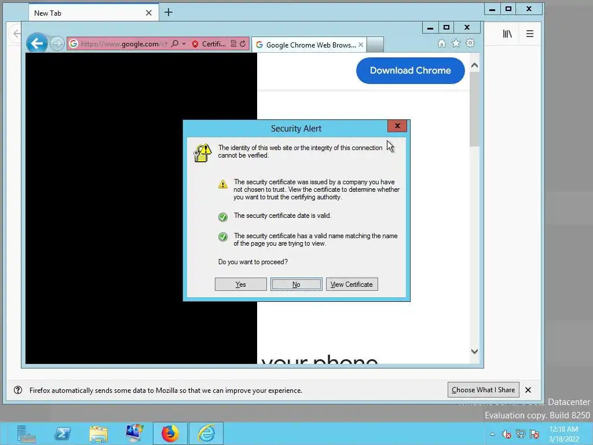
Task: Click the page scrollbar up arrow
Action: click(x=475, y=65)
